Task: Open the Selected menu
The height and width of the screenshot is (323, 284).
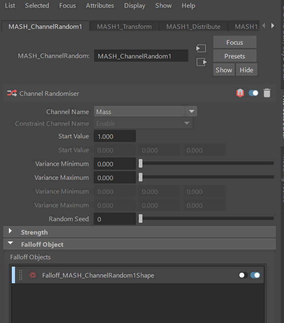Action: pos(37,6)
